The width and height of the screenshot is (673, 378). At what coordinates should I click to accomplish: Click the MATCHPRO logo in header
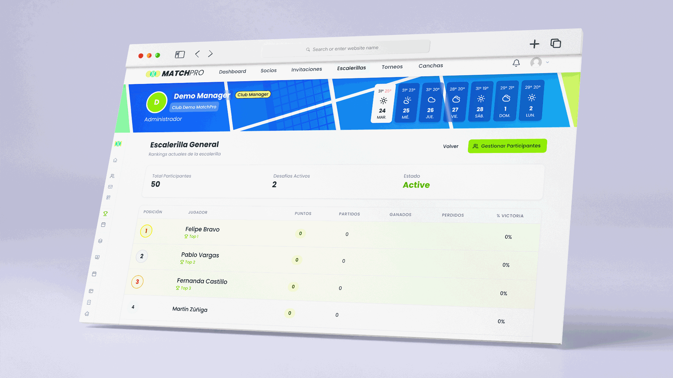click(x=175, y=73)
